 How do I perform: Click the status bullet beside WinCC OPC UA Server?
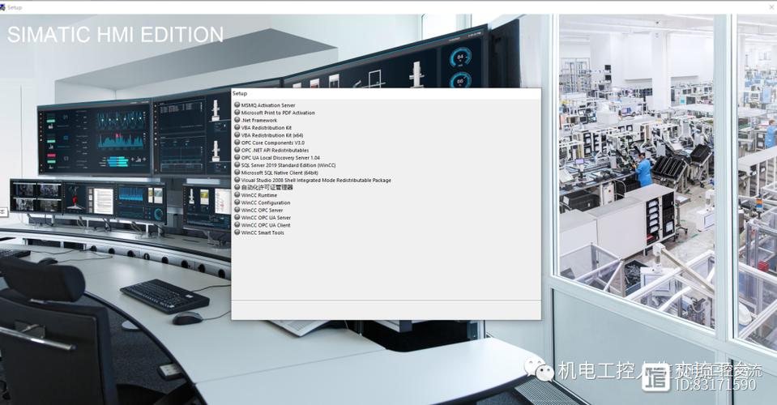[x=237, y=217]
